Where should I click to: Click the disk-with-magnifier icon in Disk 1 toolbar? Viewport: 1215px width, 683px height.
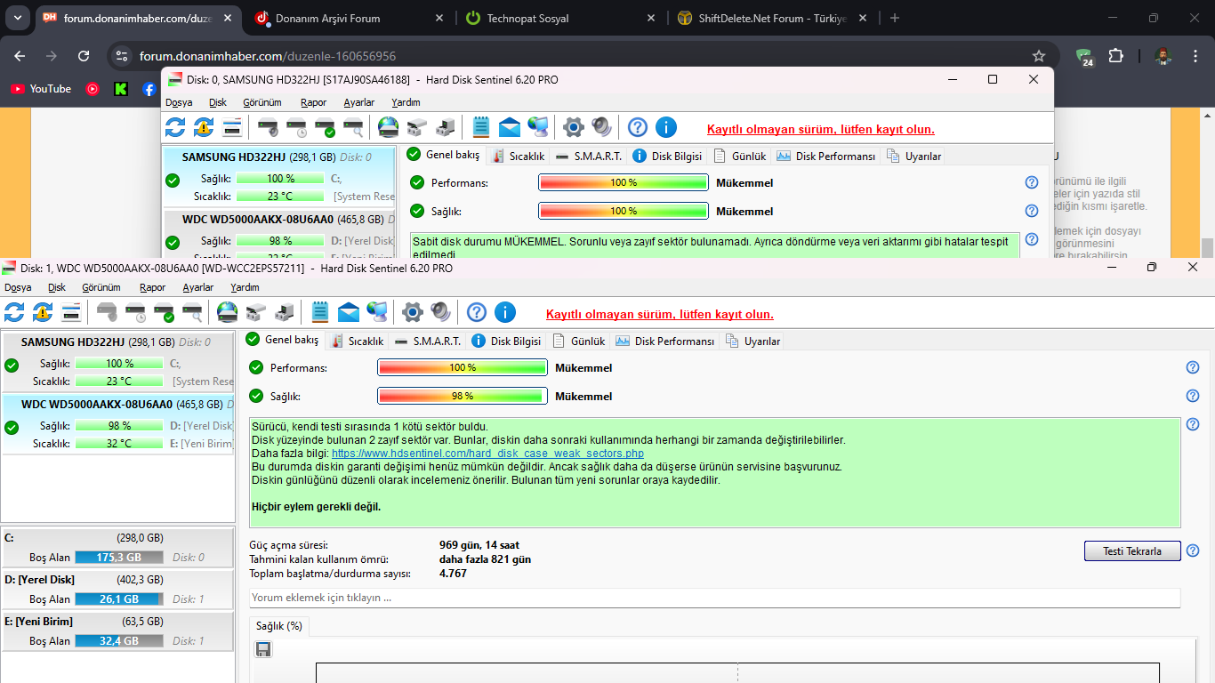192,312
